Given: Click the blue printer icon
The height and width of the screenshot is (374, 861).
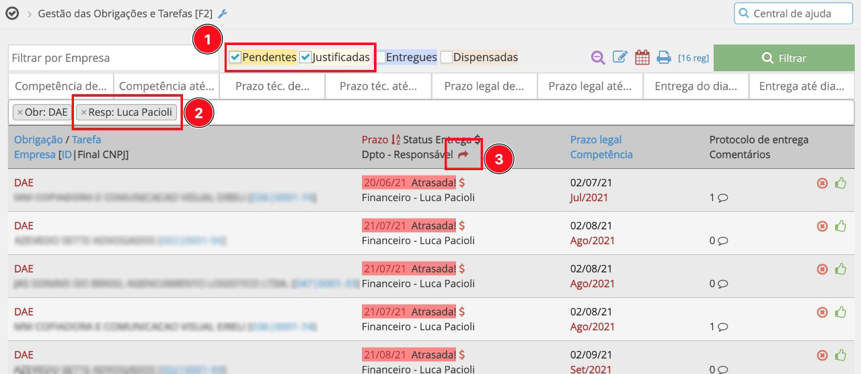Looking at the screenshot, I should click(x=664, y=58).
